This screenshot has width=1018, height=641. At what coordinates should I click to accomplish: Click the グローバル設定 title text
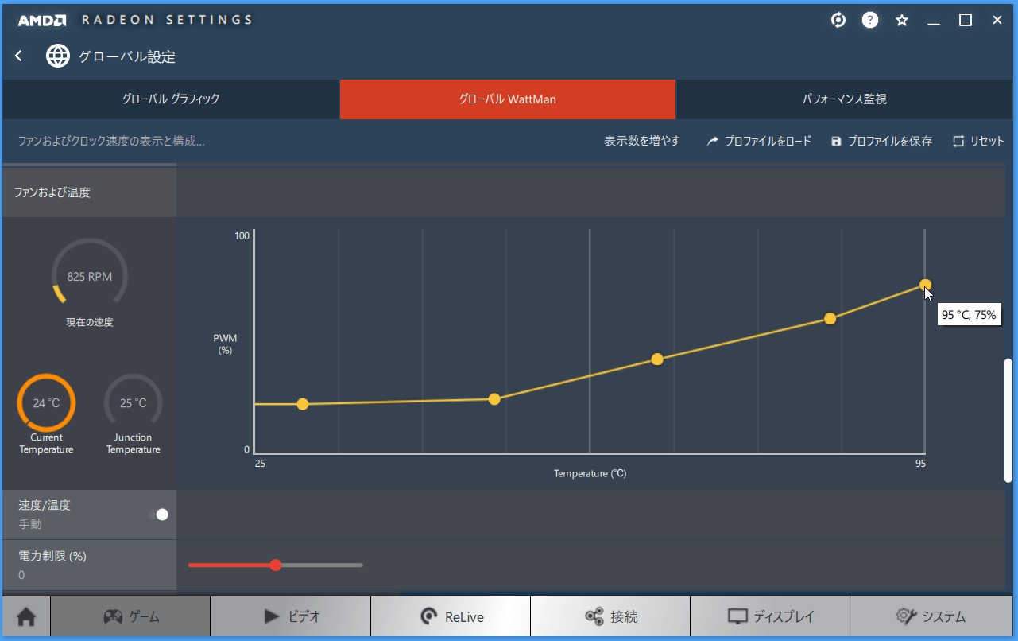click(x=127, y=56)
